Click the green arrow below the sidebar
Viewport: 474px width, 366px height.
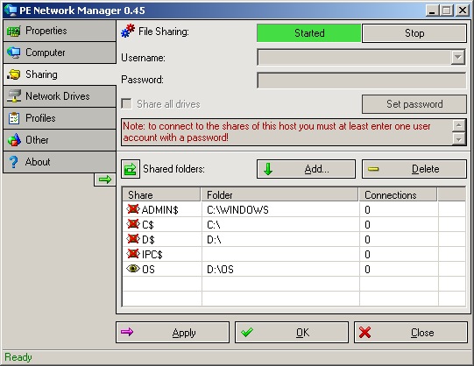pyautogui.click(x=105, y=179)
